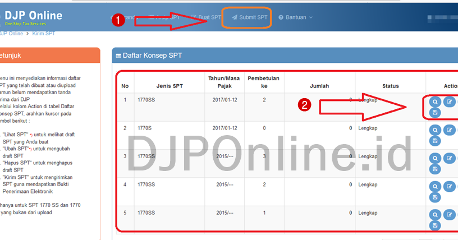Expand the Bantuan dropdown menu

[295, 17]
